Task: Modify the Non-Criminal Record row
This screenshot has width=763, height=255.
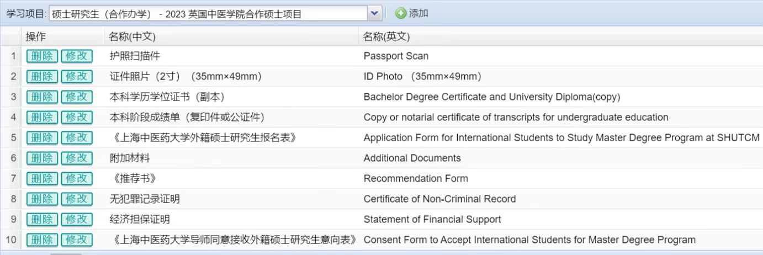Action: pyautogui.click(x=76, y=199)
